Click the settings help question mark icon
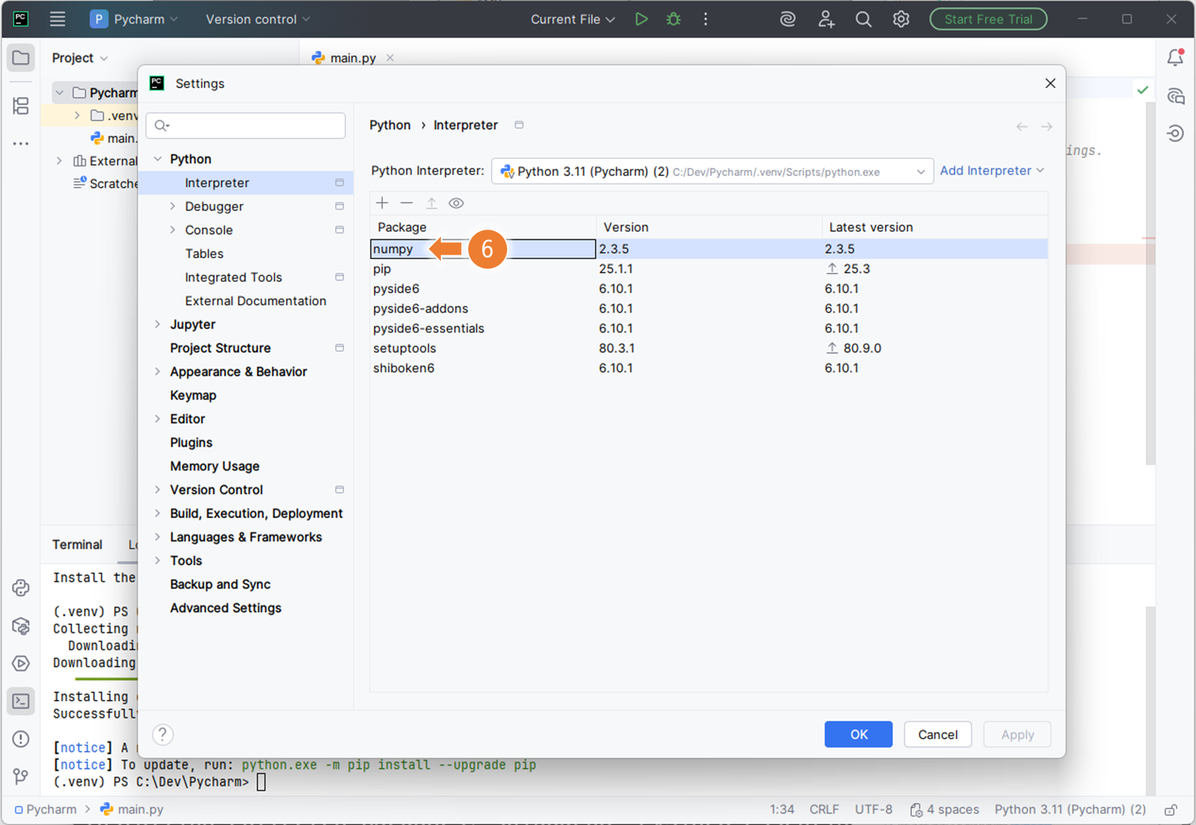The height and width of the screenshot is (825, 1196). (x=163, y=734)
